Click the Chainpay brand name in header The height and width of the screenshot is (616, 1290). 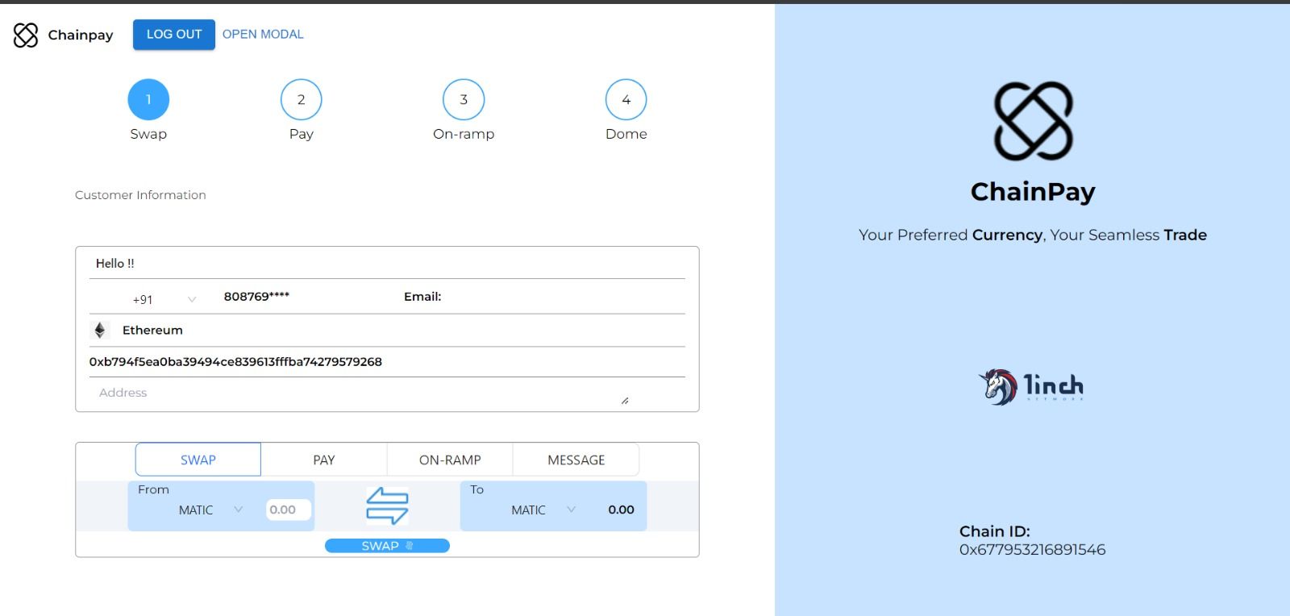81,35
